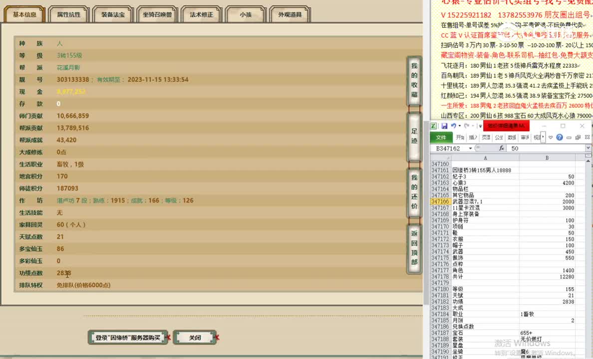Open the Undo history dropdown arrow
Screen dimensions: 593x359
(460, 125)
